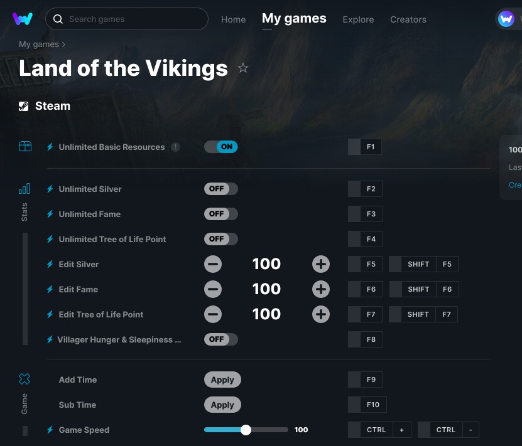Click the info icon beside Unlimited Basic Resources
522x446 pixels.
(175, 147)
